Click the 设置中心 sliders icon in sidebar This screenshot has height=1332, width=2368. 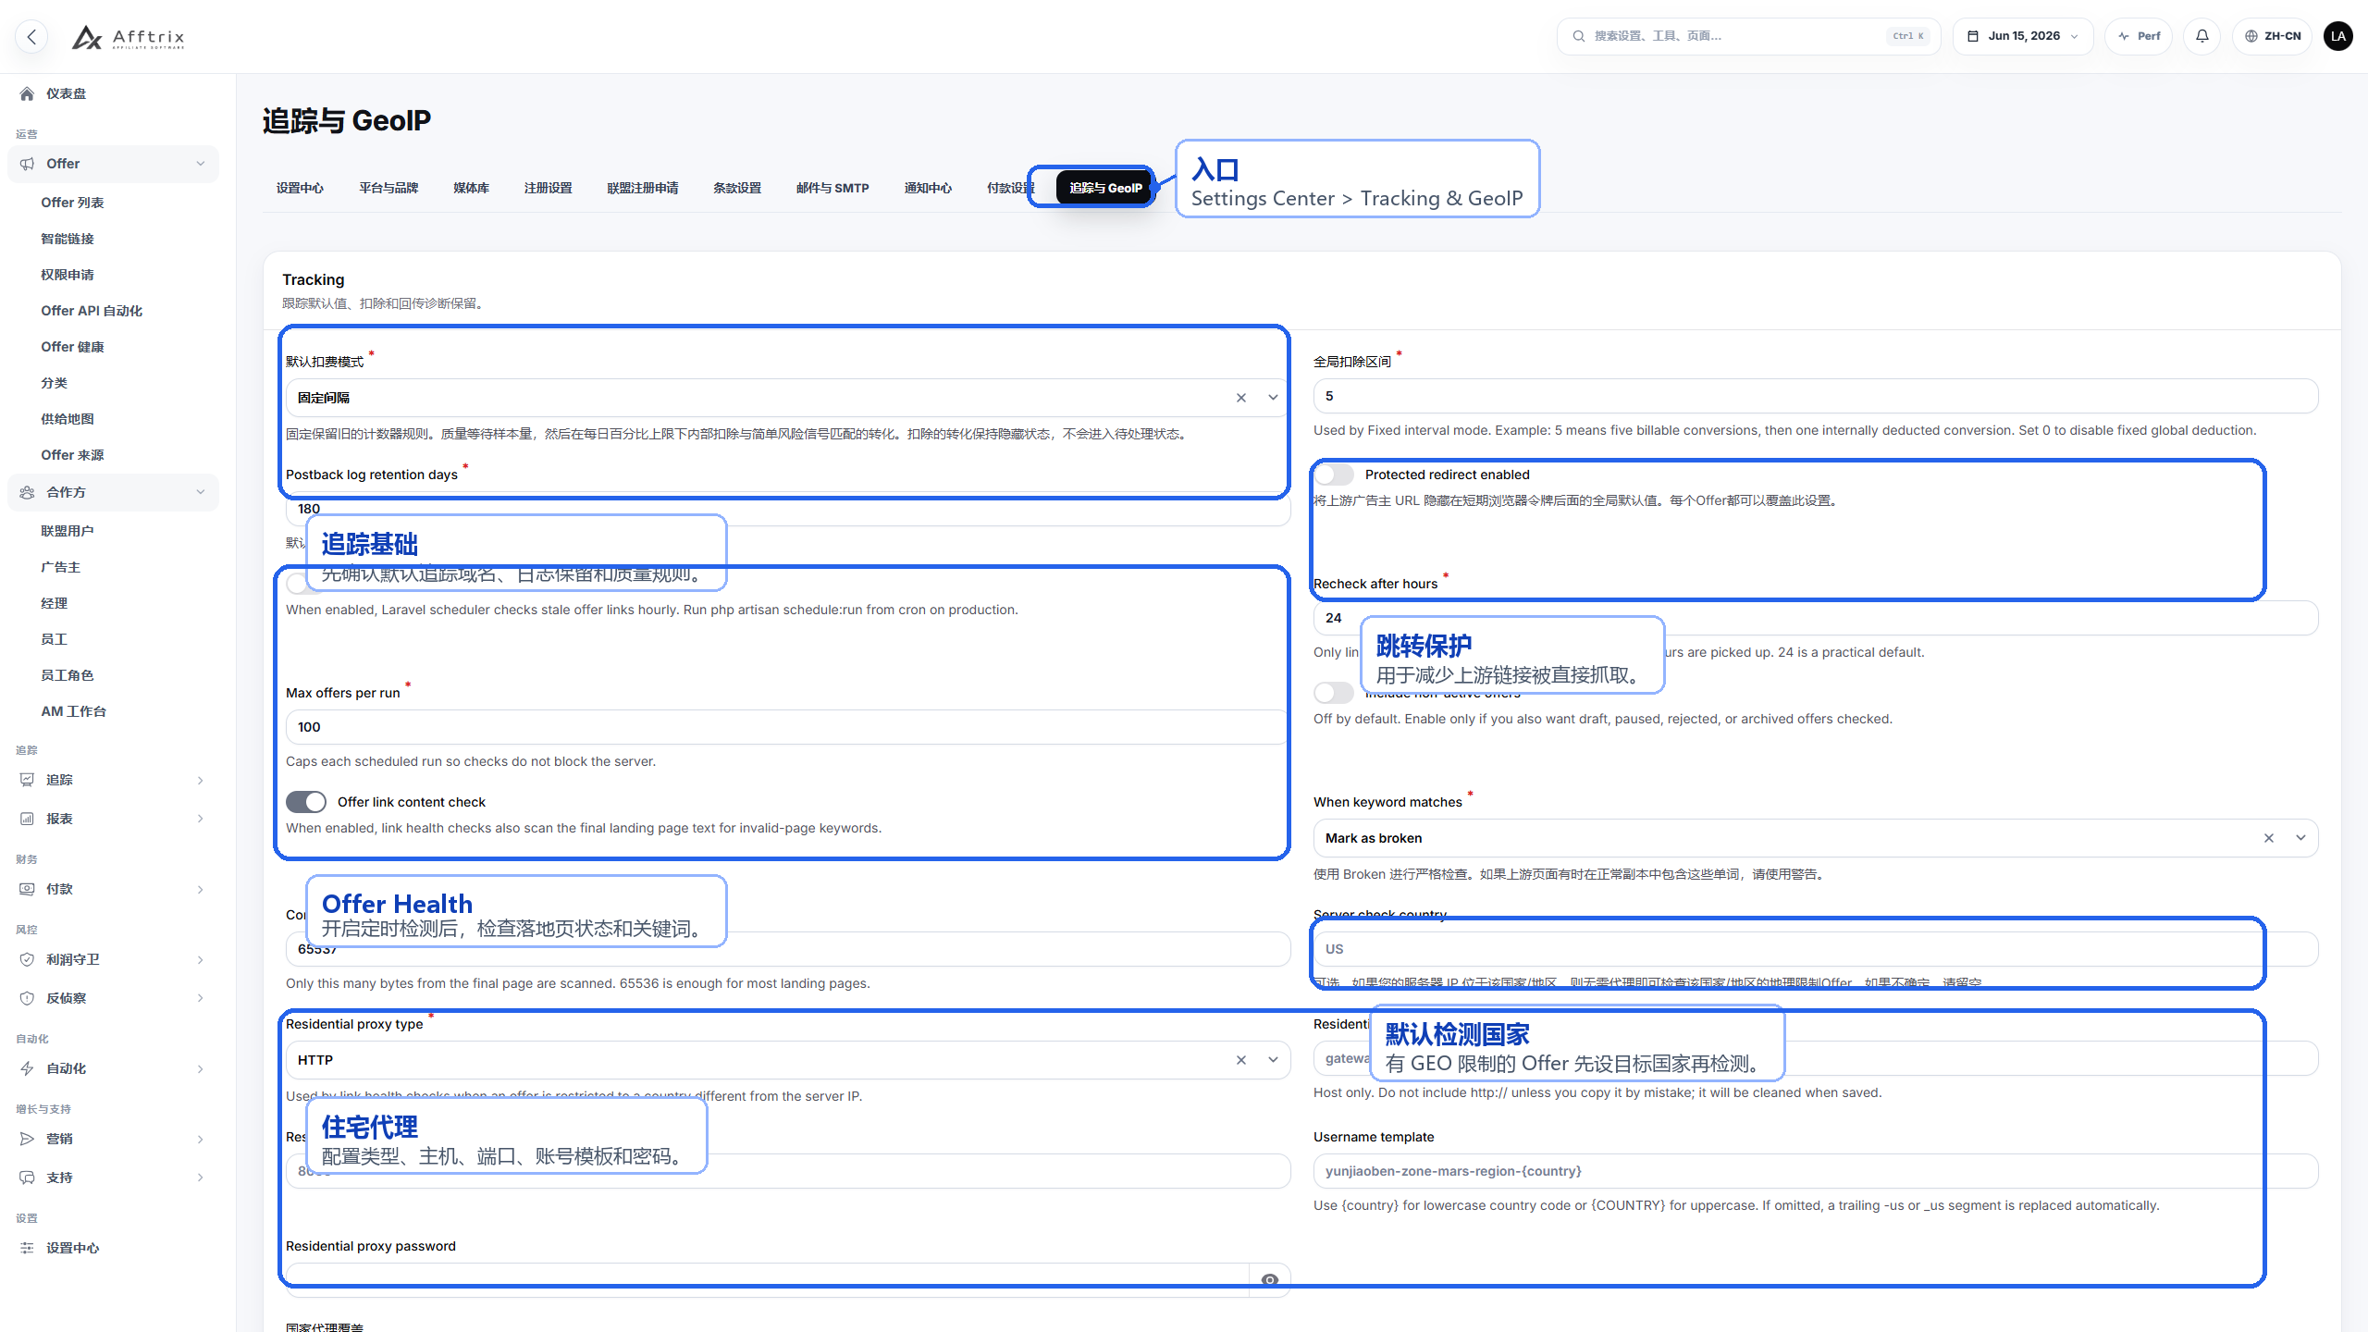pyautogui.click(x=27, y=1248)
